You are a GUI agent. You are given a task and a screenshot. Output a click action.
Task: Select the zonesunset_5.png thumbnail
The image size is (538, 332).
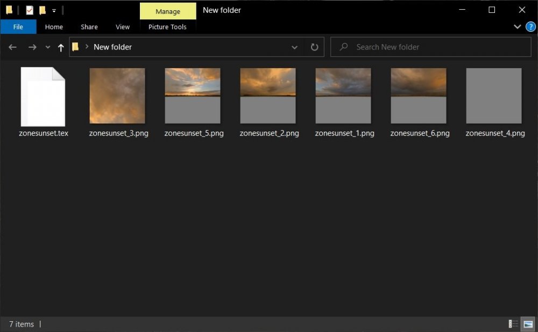[x=192, y=97]
